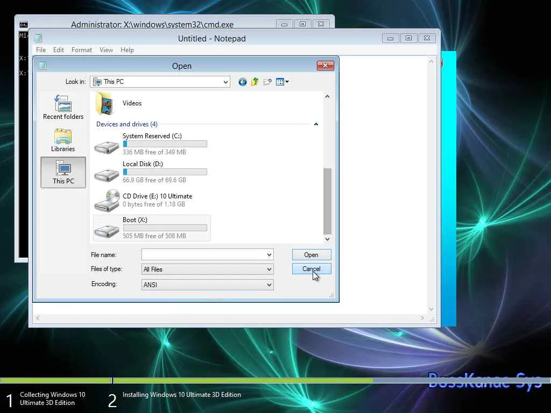Open the Edit menu in Notepad
Screen dimensions: 551x413
point(58,50)
